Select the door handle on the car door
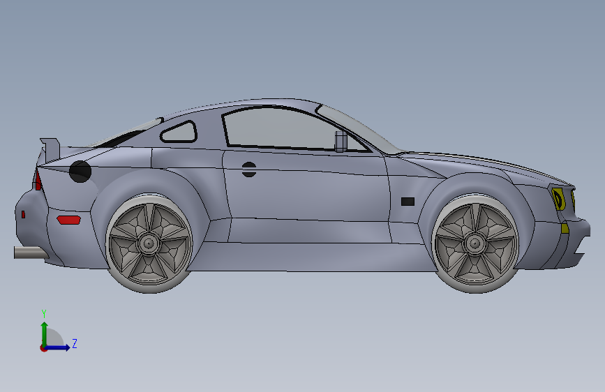The width and height of the screenshot is (605, 392). click(249, 169)
